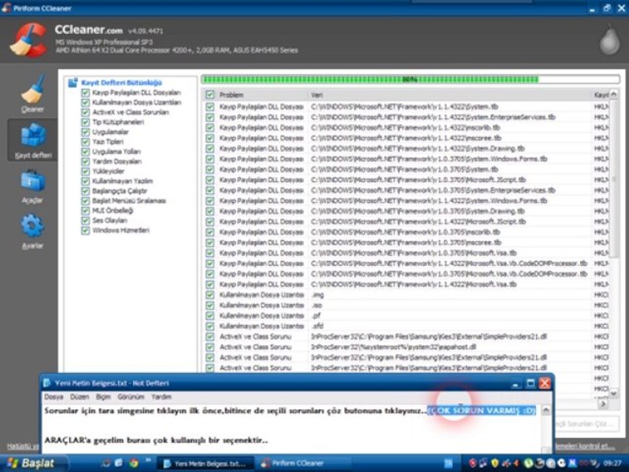Screen dimensions: 629x472
Task: Open Chrome from quick launch bar
Action: [x=133, y=463]
